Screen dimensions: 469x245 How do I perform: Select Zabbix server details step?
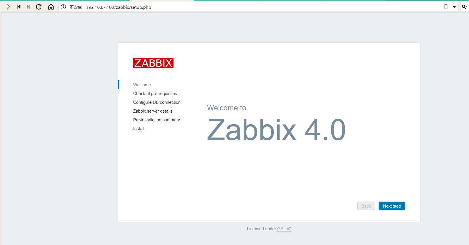153,111
